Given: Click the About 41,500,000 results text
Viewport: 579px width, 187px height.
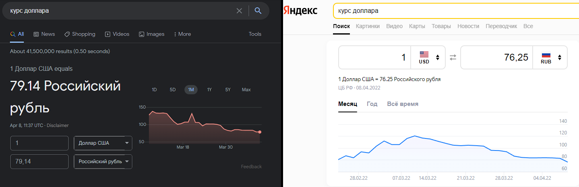Looking at the screenshot, I should (60, 51).
